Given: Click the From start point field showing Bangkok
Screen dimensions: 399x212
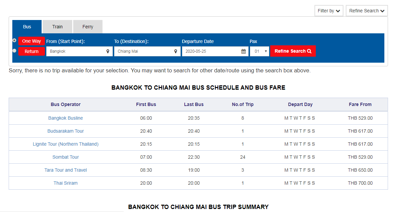Looking at the screenshot, I should pyautogui.click(x=76, y=51).
